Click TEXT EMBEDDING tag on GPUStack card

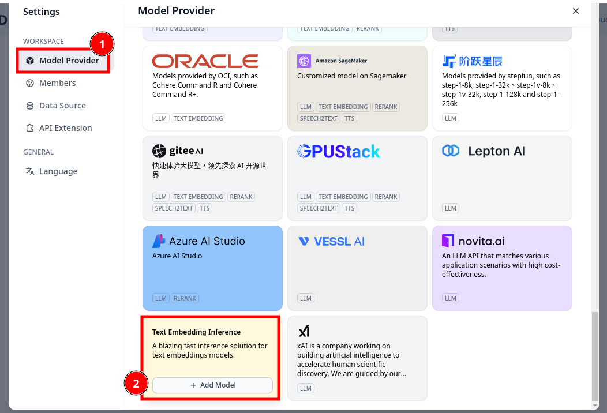point(343,197)
